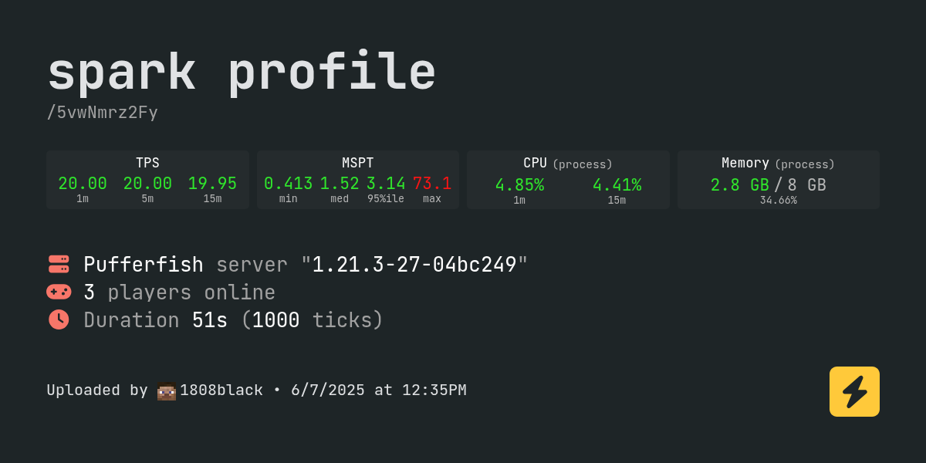The image size is (926, 463).
Task: Click the gamepad icon next to players online
Action: pos(59,292)
